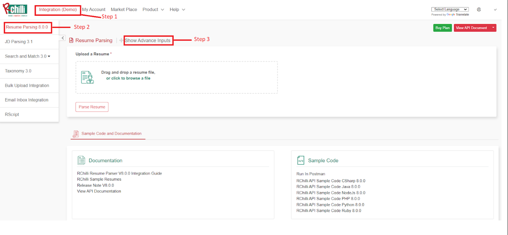The width and height of the screenshot is (508, 235).
Task: Click the Powered by Google Translate text
Action: pos(450,15)
